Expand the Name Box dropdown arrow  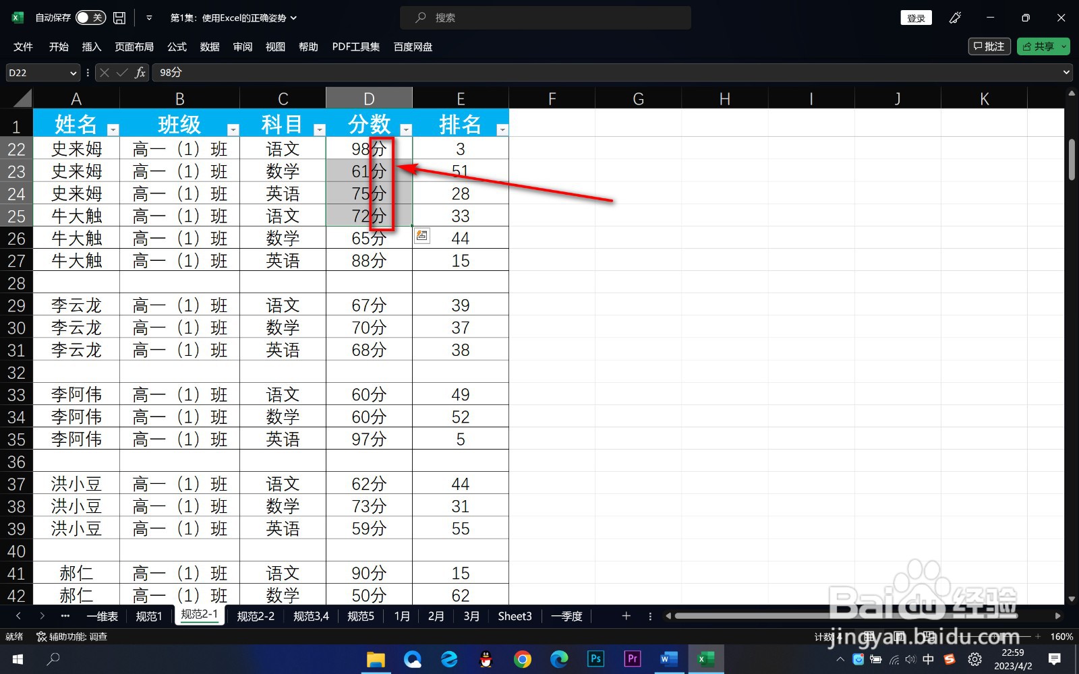73,73
